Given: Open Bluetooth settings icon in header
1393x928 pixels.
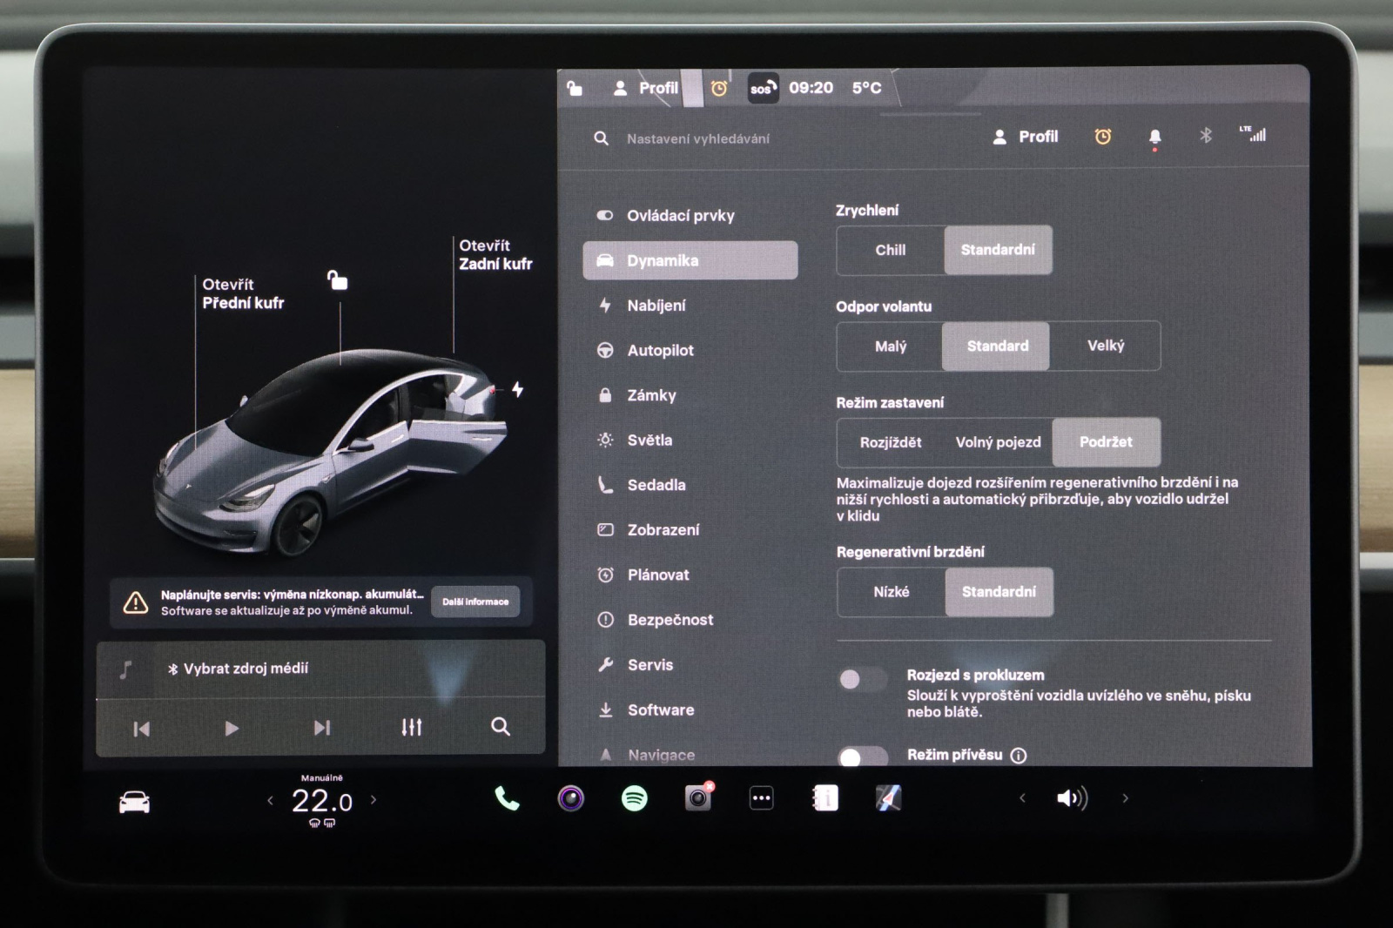Looking at the screenshot, I should pos(1206,136).
